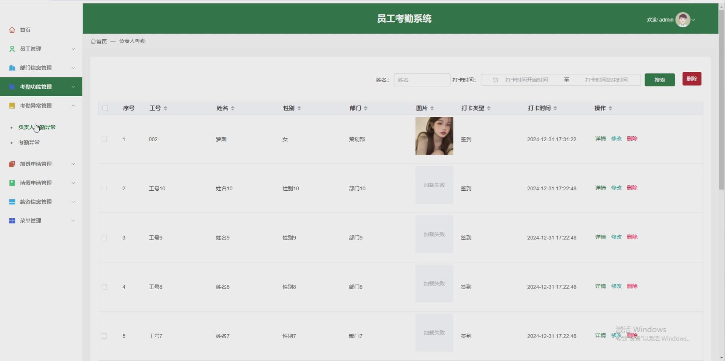Open the 负责人考勤异常 submenu item

click(x=37, y=127)
